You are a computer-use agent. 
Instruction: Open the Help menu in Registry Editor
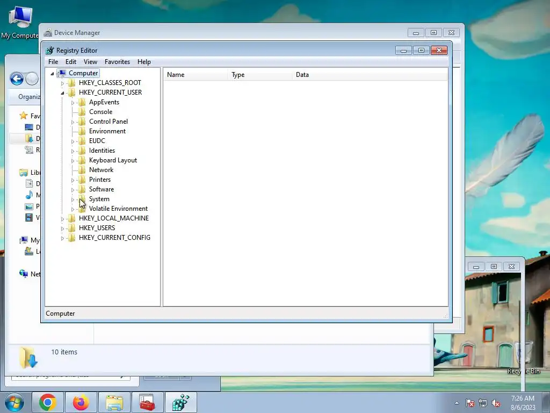click(144, 62)
